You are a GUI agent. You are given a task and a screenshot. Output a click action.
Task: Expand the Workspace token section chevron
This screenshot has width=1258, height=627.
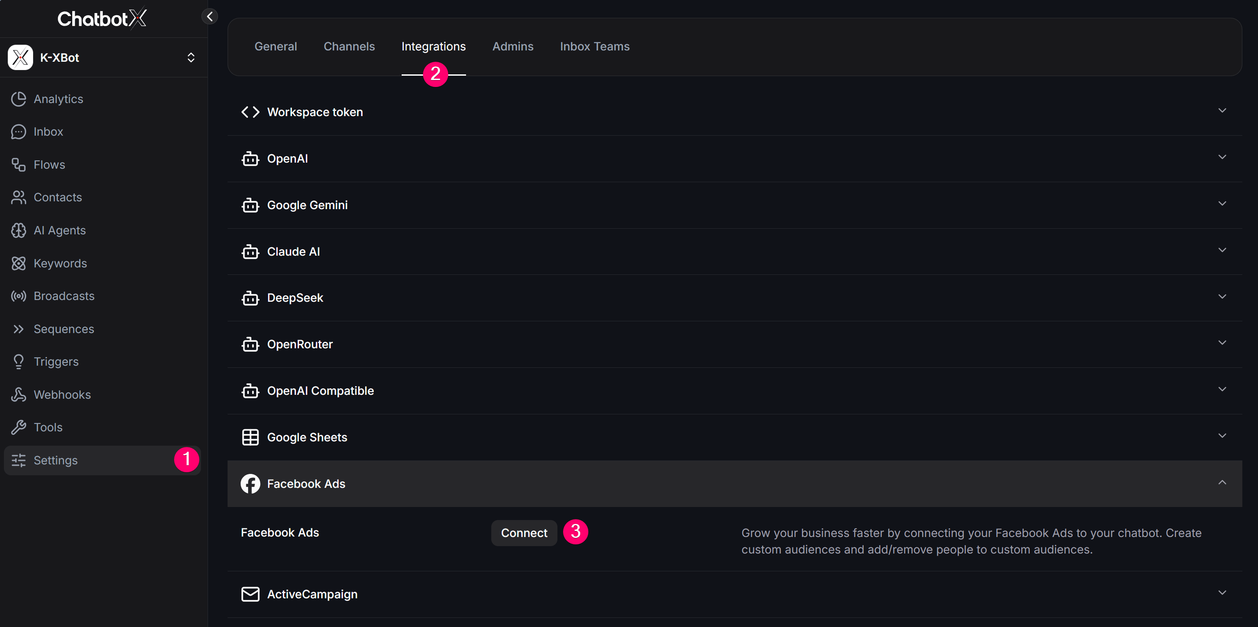click(1222, 111)
